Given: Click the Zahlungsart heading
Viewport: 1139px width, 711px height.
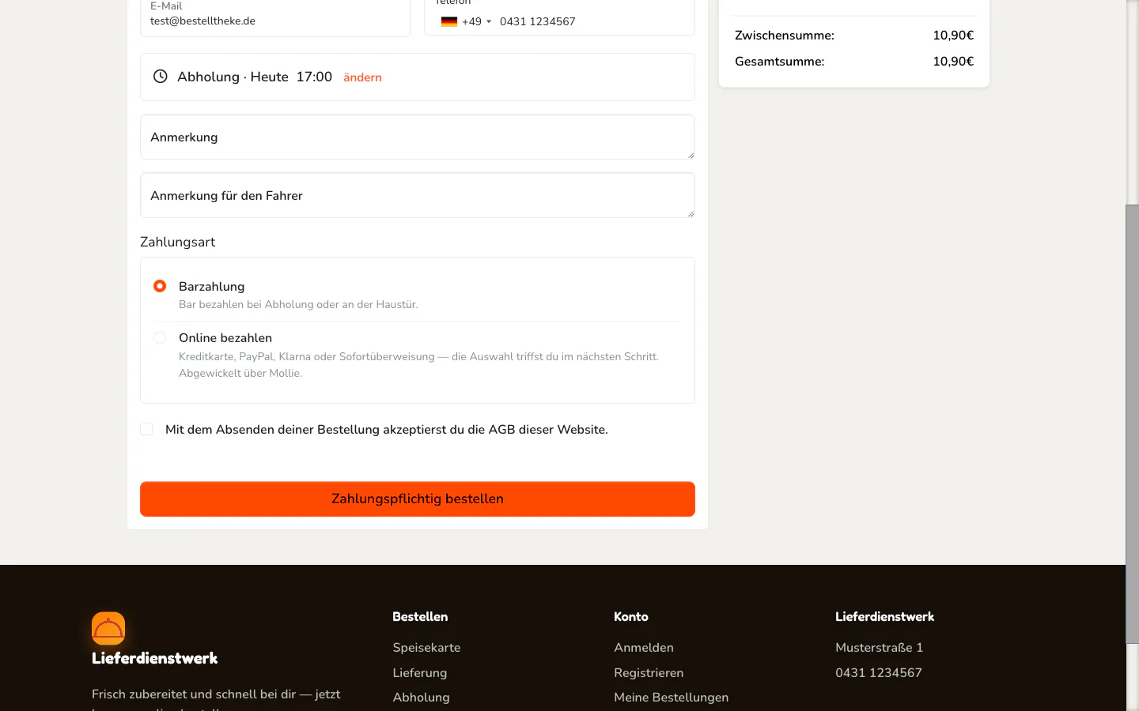Looking at the screenshot, I should [x=178, y=242].
